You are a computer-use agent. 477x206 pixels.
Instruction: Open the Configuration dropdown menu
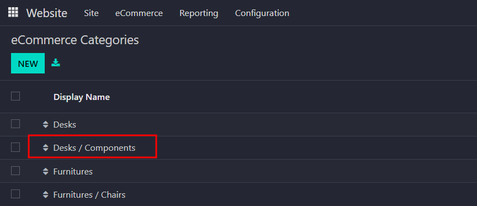[x=262, y=13]
